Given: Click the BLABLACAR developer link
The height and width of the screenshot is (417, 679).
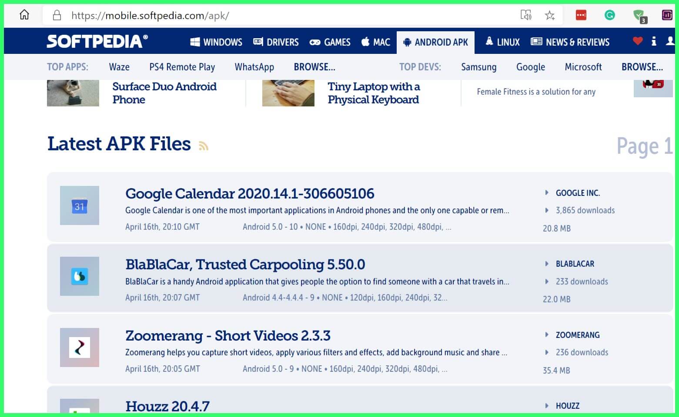Looking at the screenshot, I should [x=575, y=264].
